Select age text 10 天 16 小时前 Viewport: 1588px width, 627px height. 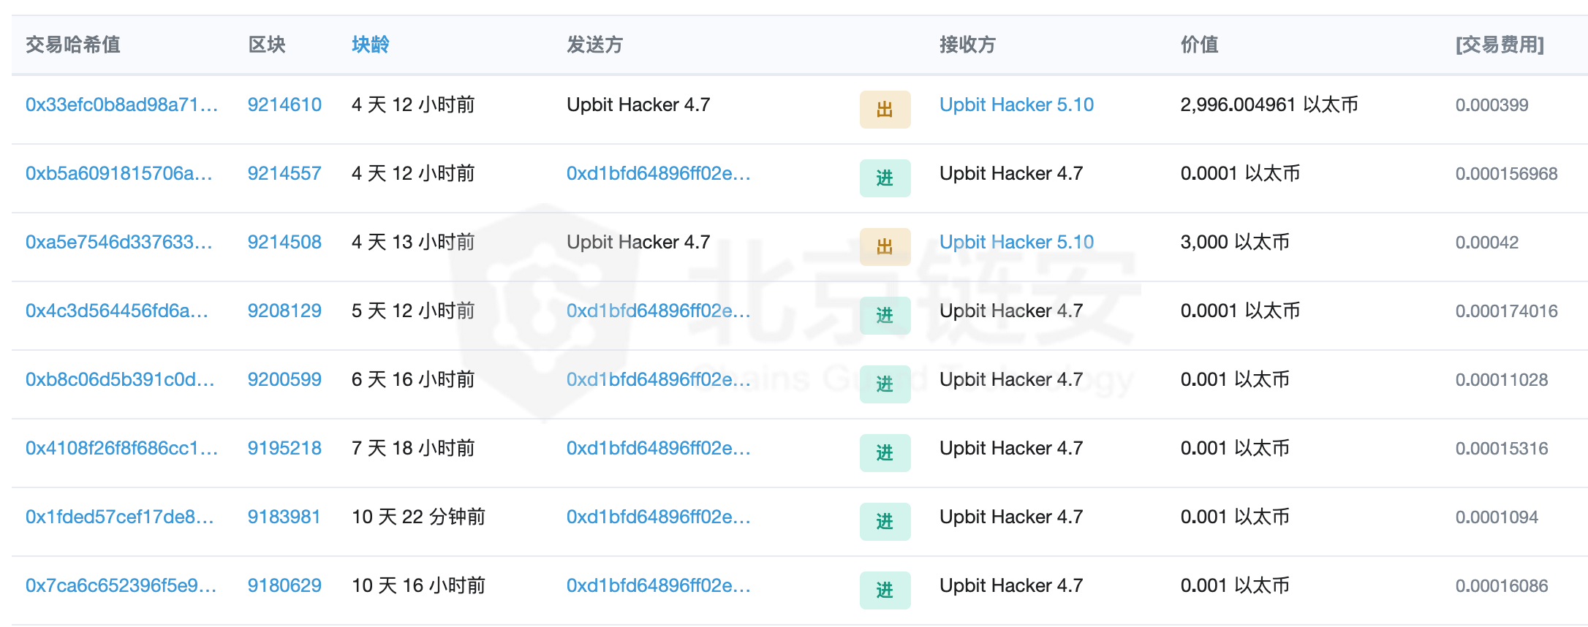(418, 585)
